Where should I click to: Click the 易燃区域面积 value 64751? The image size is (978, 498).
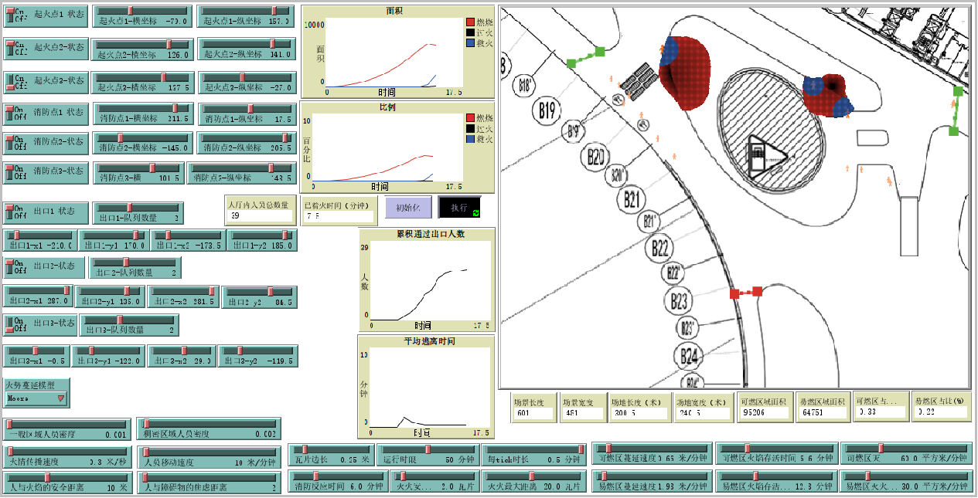click(822, 413)
